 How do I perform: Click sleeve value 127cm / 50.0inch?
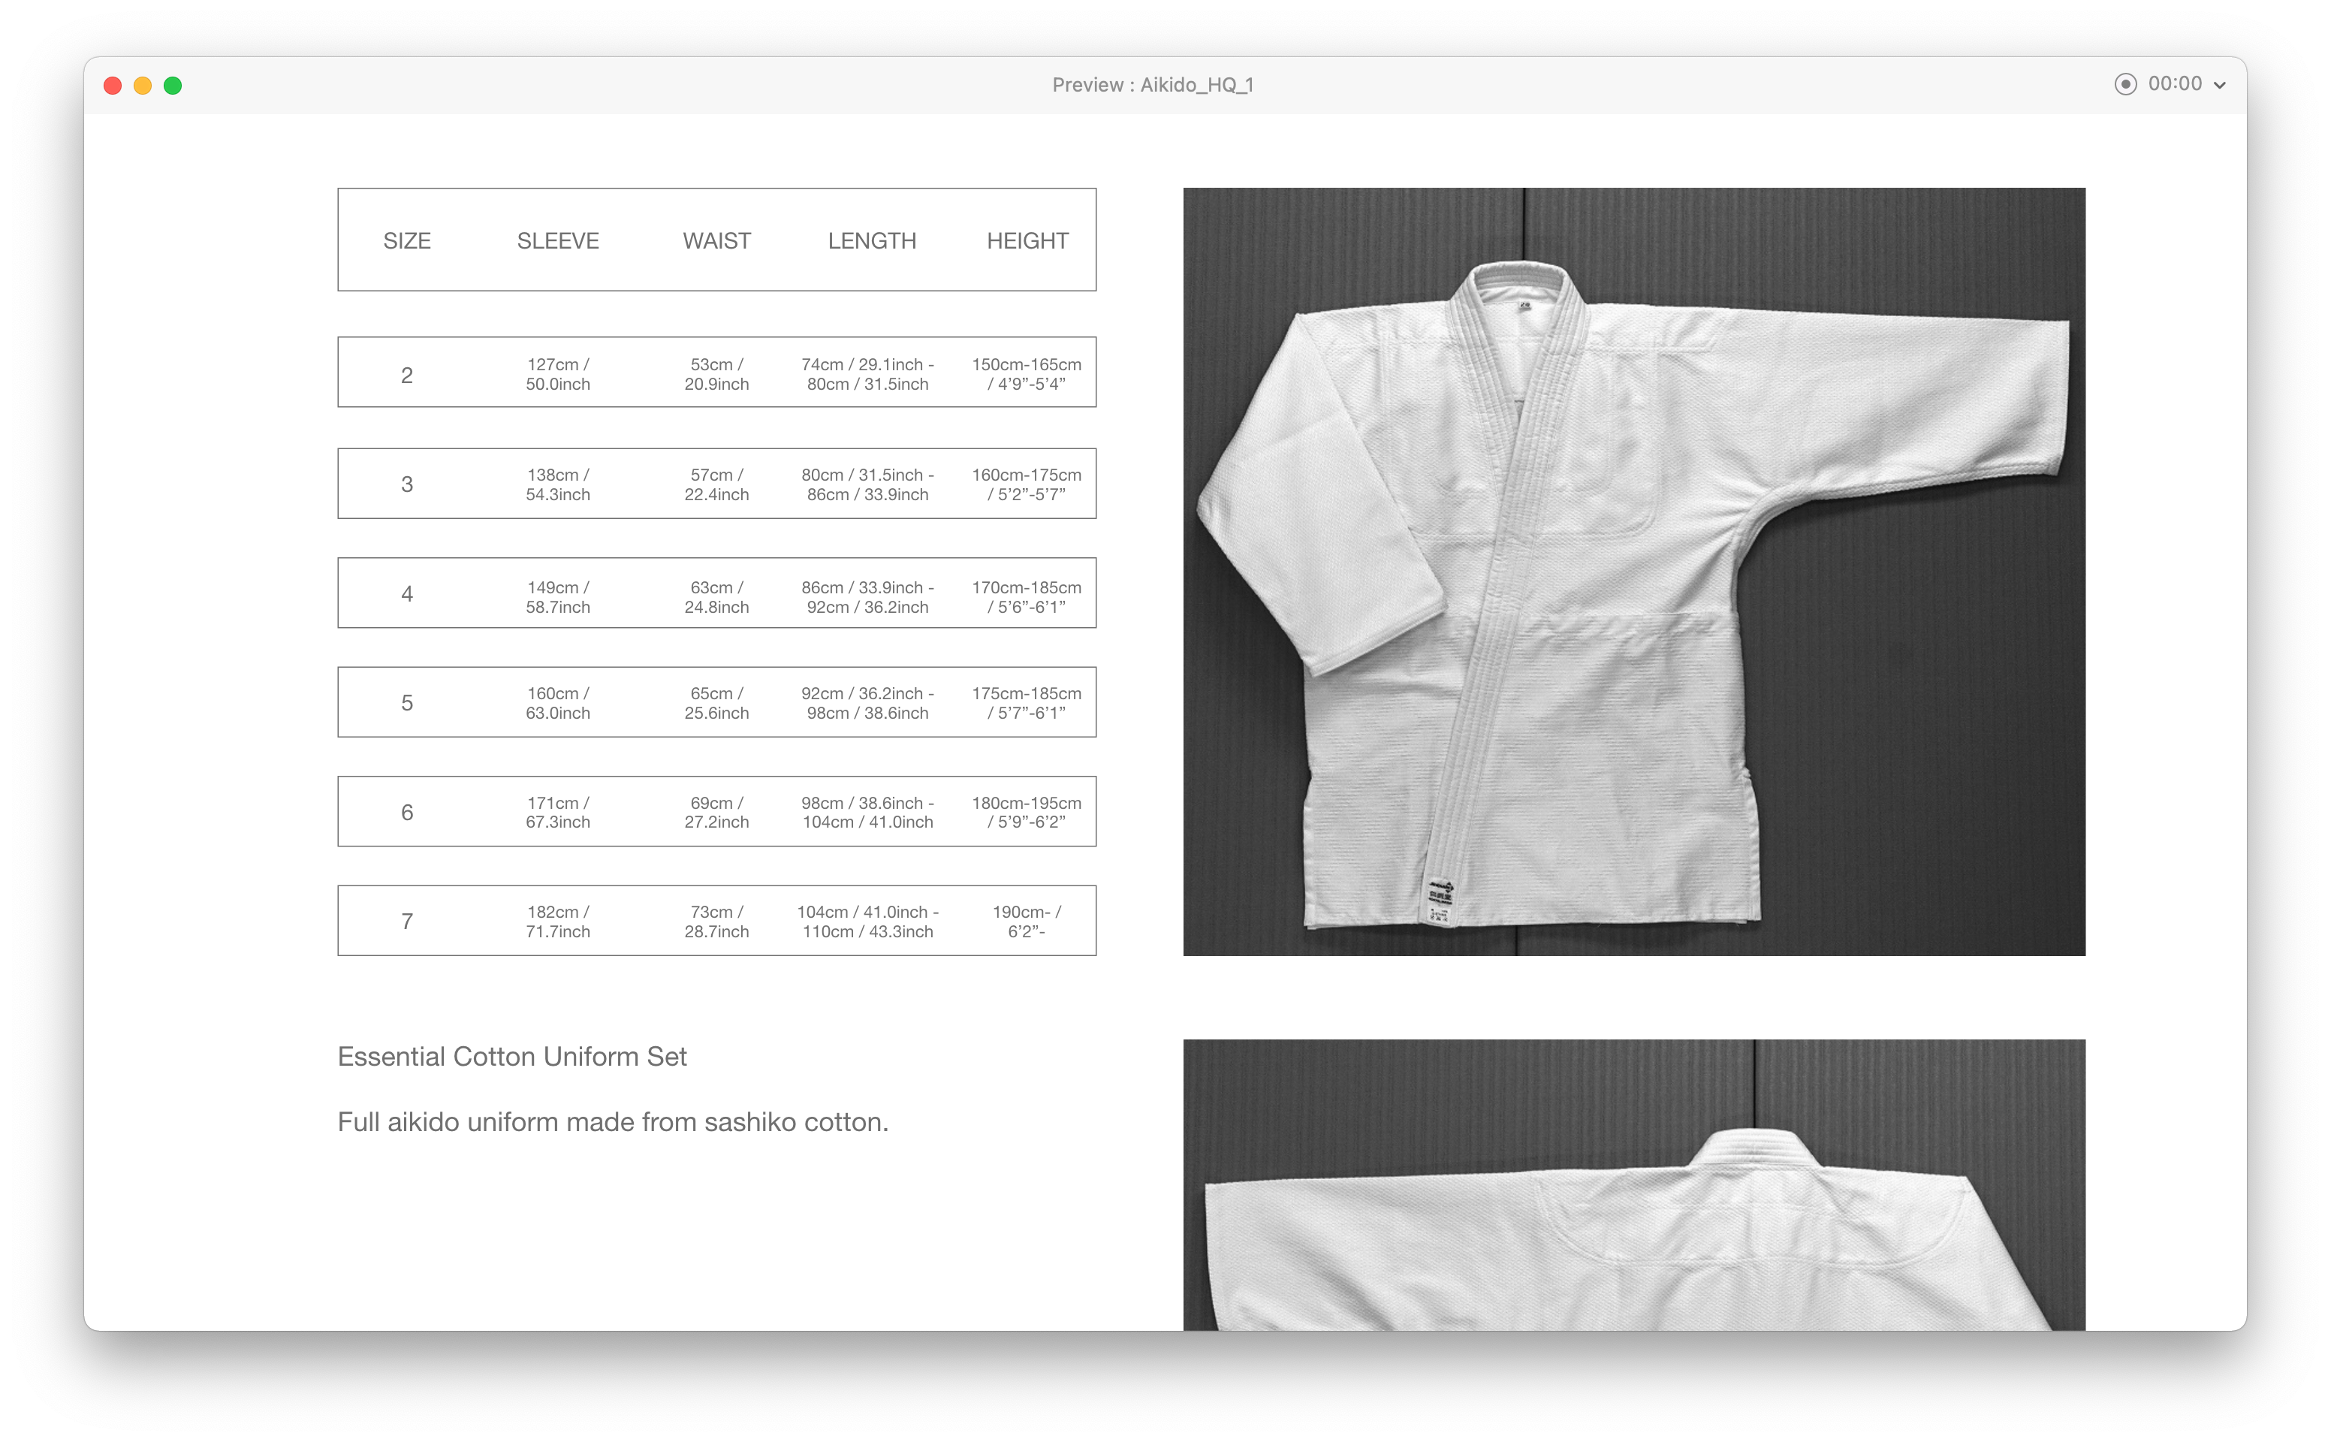[558, 374]
